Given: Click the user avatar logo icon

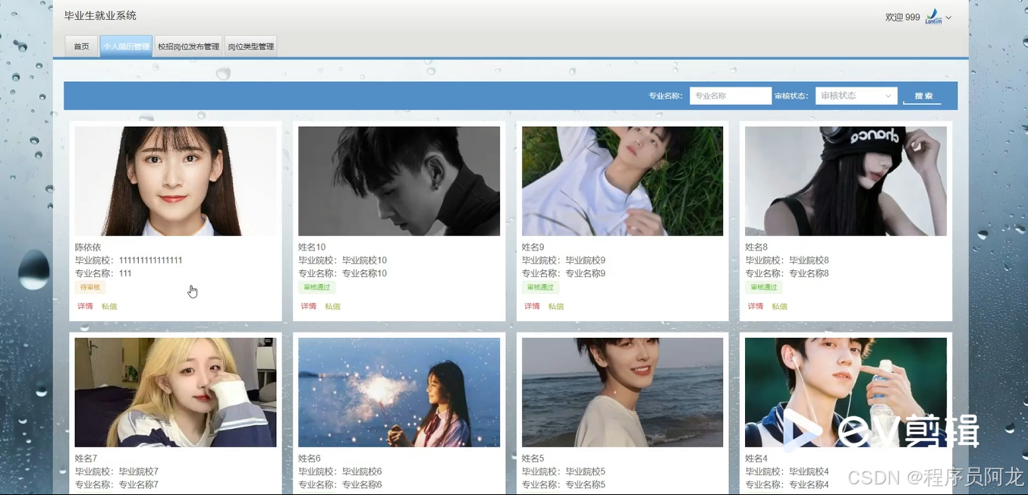Looking at the screenshot, I should pos(933,17).
